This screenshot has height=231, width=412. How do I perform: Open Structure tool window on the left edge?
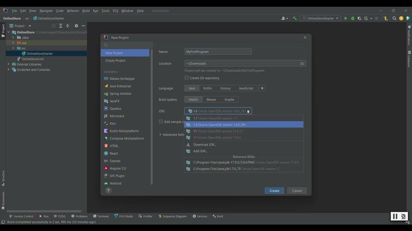click(3, 178)
